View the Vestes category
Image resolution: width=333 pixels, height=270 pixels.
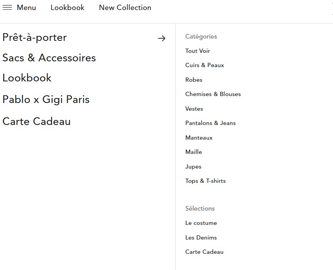(194, 109)
